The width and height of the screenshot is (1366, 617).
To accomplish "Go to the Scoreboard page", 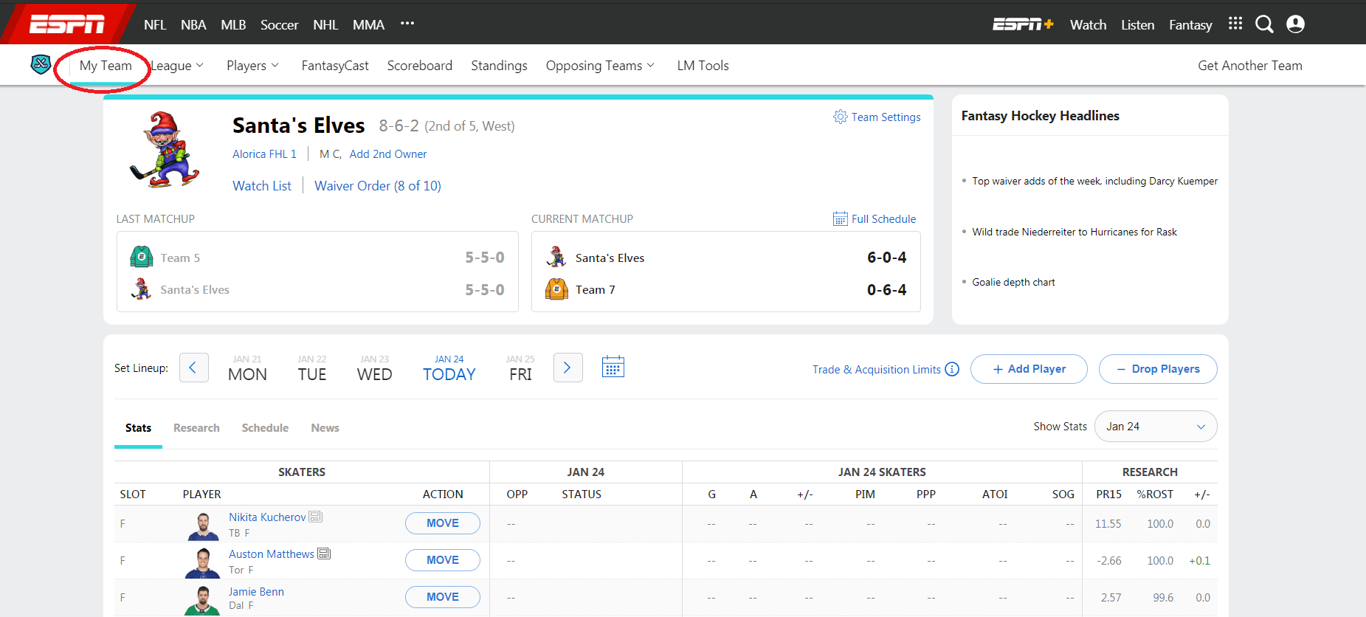I will coord(420,66).
